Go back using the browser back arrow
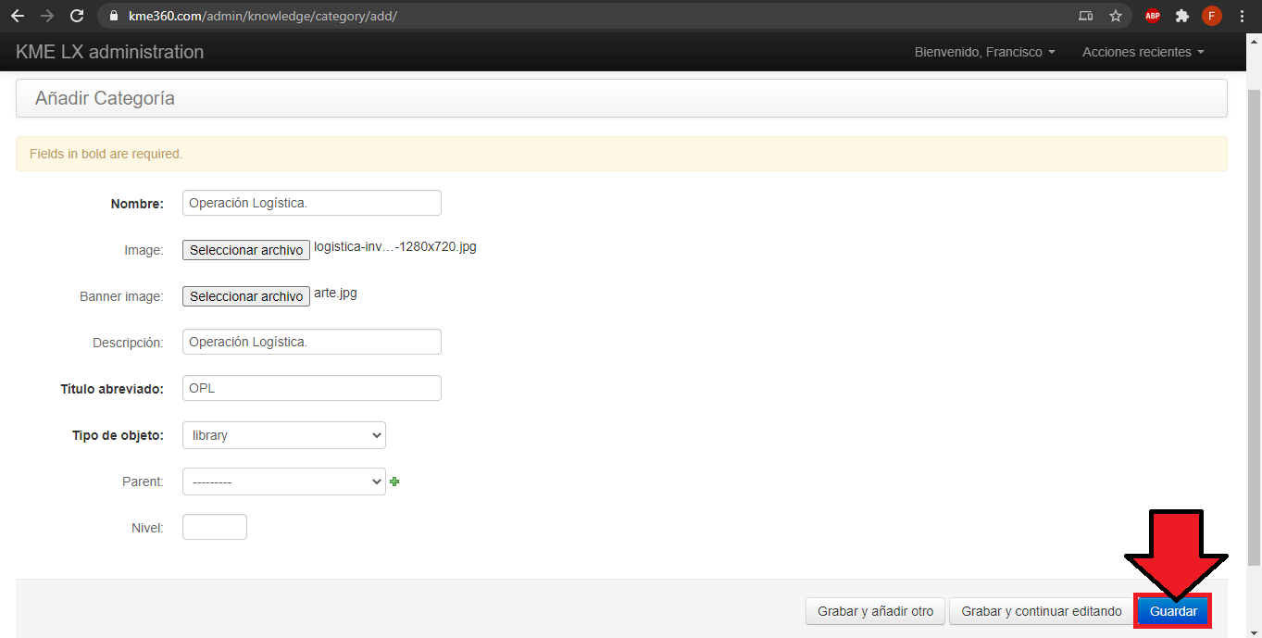 (18, 16)
